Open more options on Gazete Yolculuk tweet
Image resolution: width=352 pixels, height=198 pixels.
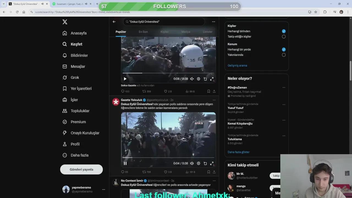pos(214,100)
